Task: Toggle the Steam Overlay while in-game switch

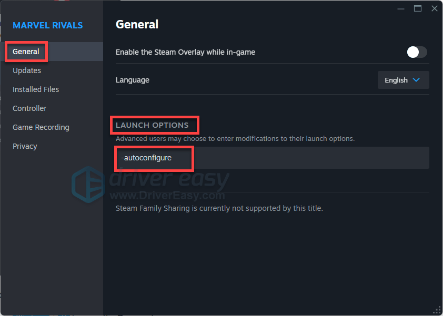Action: 417,52
